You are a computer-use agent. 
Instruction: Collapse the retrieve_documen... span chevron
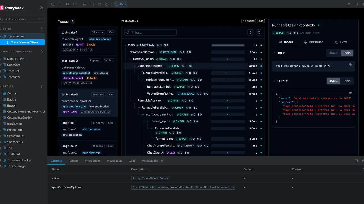(144, 80)
